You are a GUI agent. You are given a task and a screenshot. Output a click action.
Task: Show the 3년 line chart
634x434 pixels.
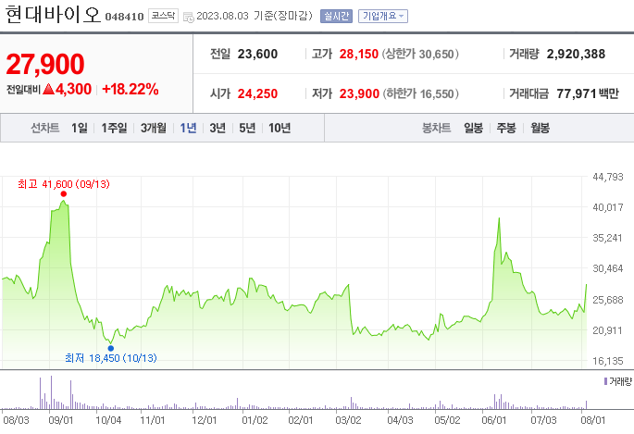[218, 128]
